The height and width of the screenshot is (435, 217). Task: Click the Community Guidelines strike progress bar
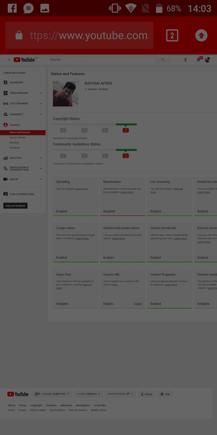coord(95,150)
